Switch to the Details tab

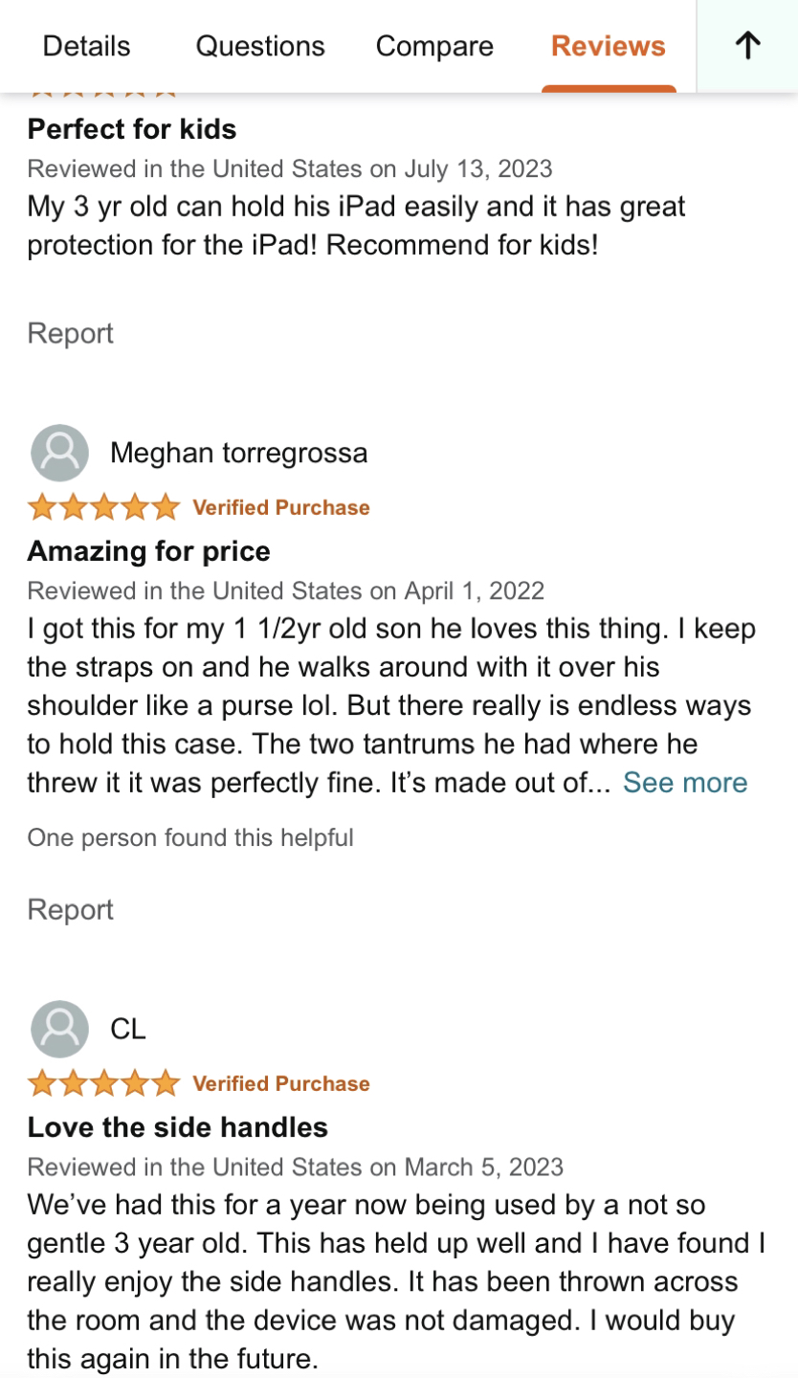pyautogui.click(x=87, y=46)
